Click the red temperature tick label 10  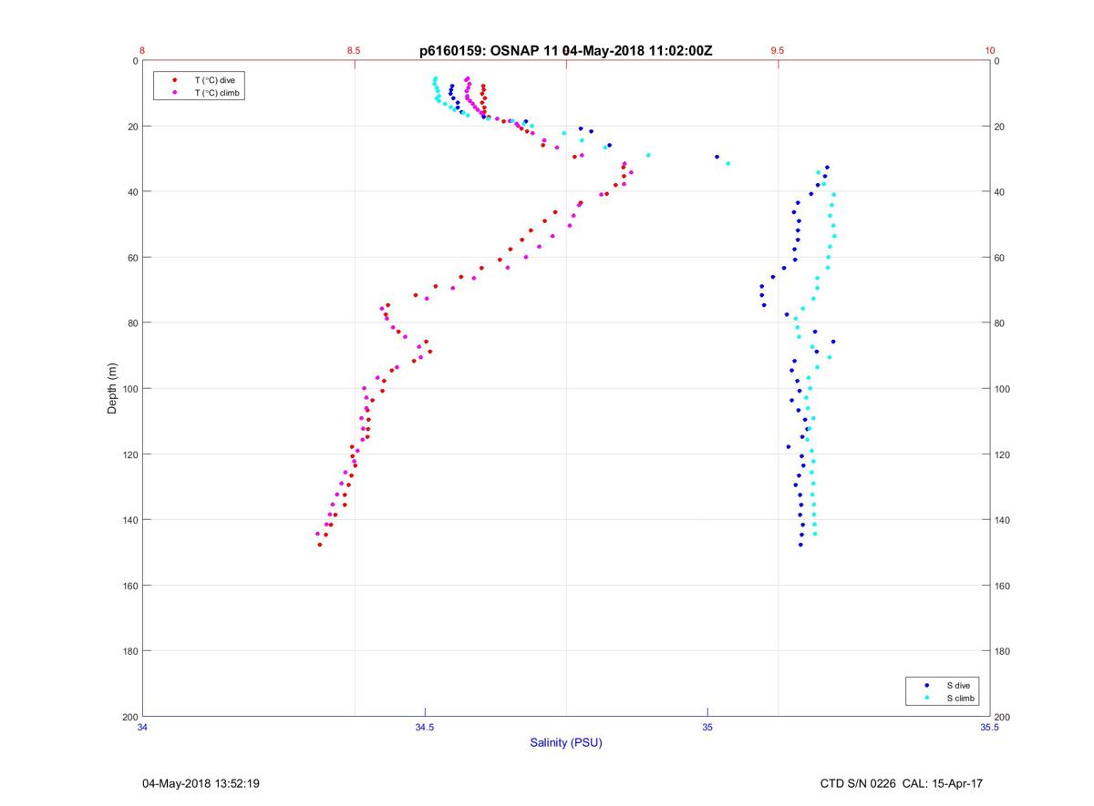pyautogui.click(x=990, y=51)
